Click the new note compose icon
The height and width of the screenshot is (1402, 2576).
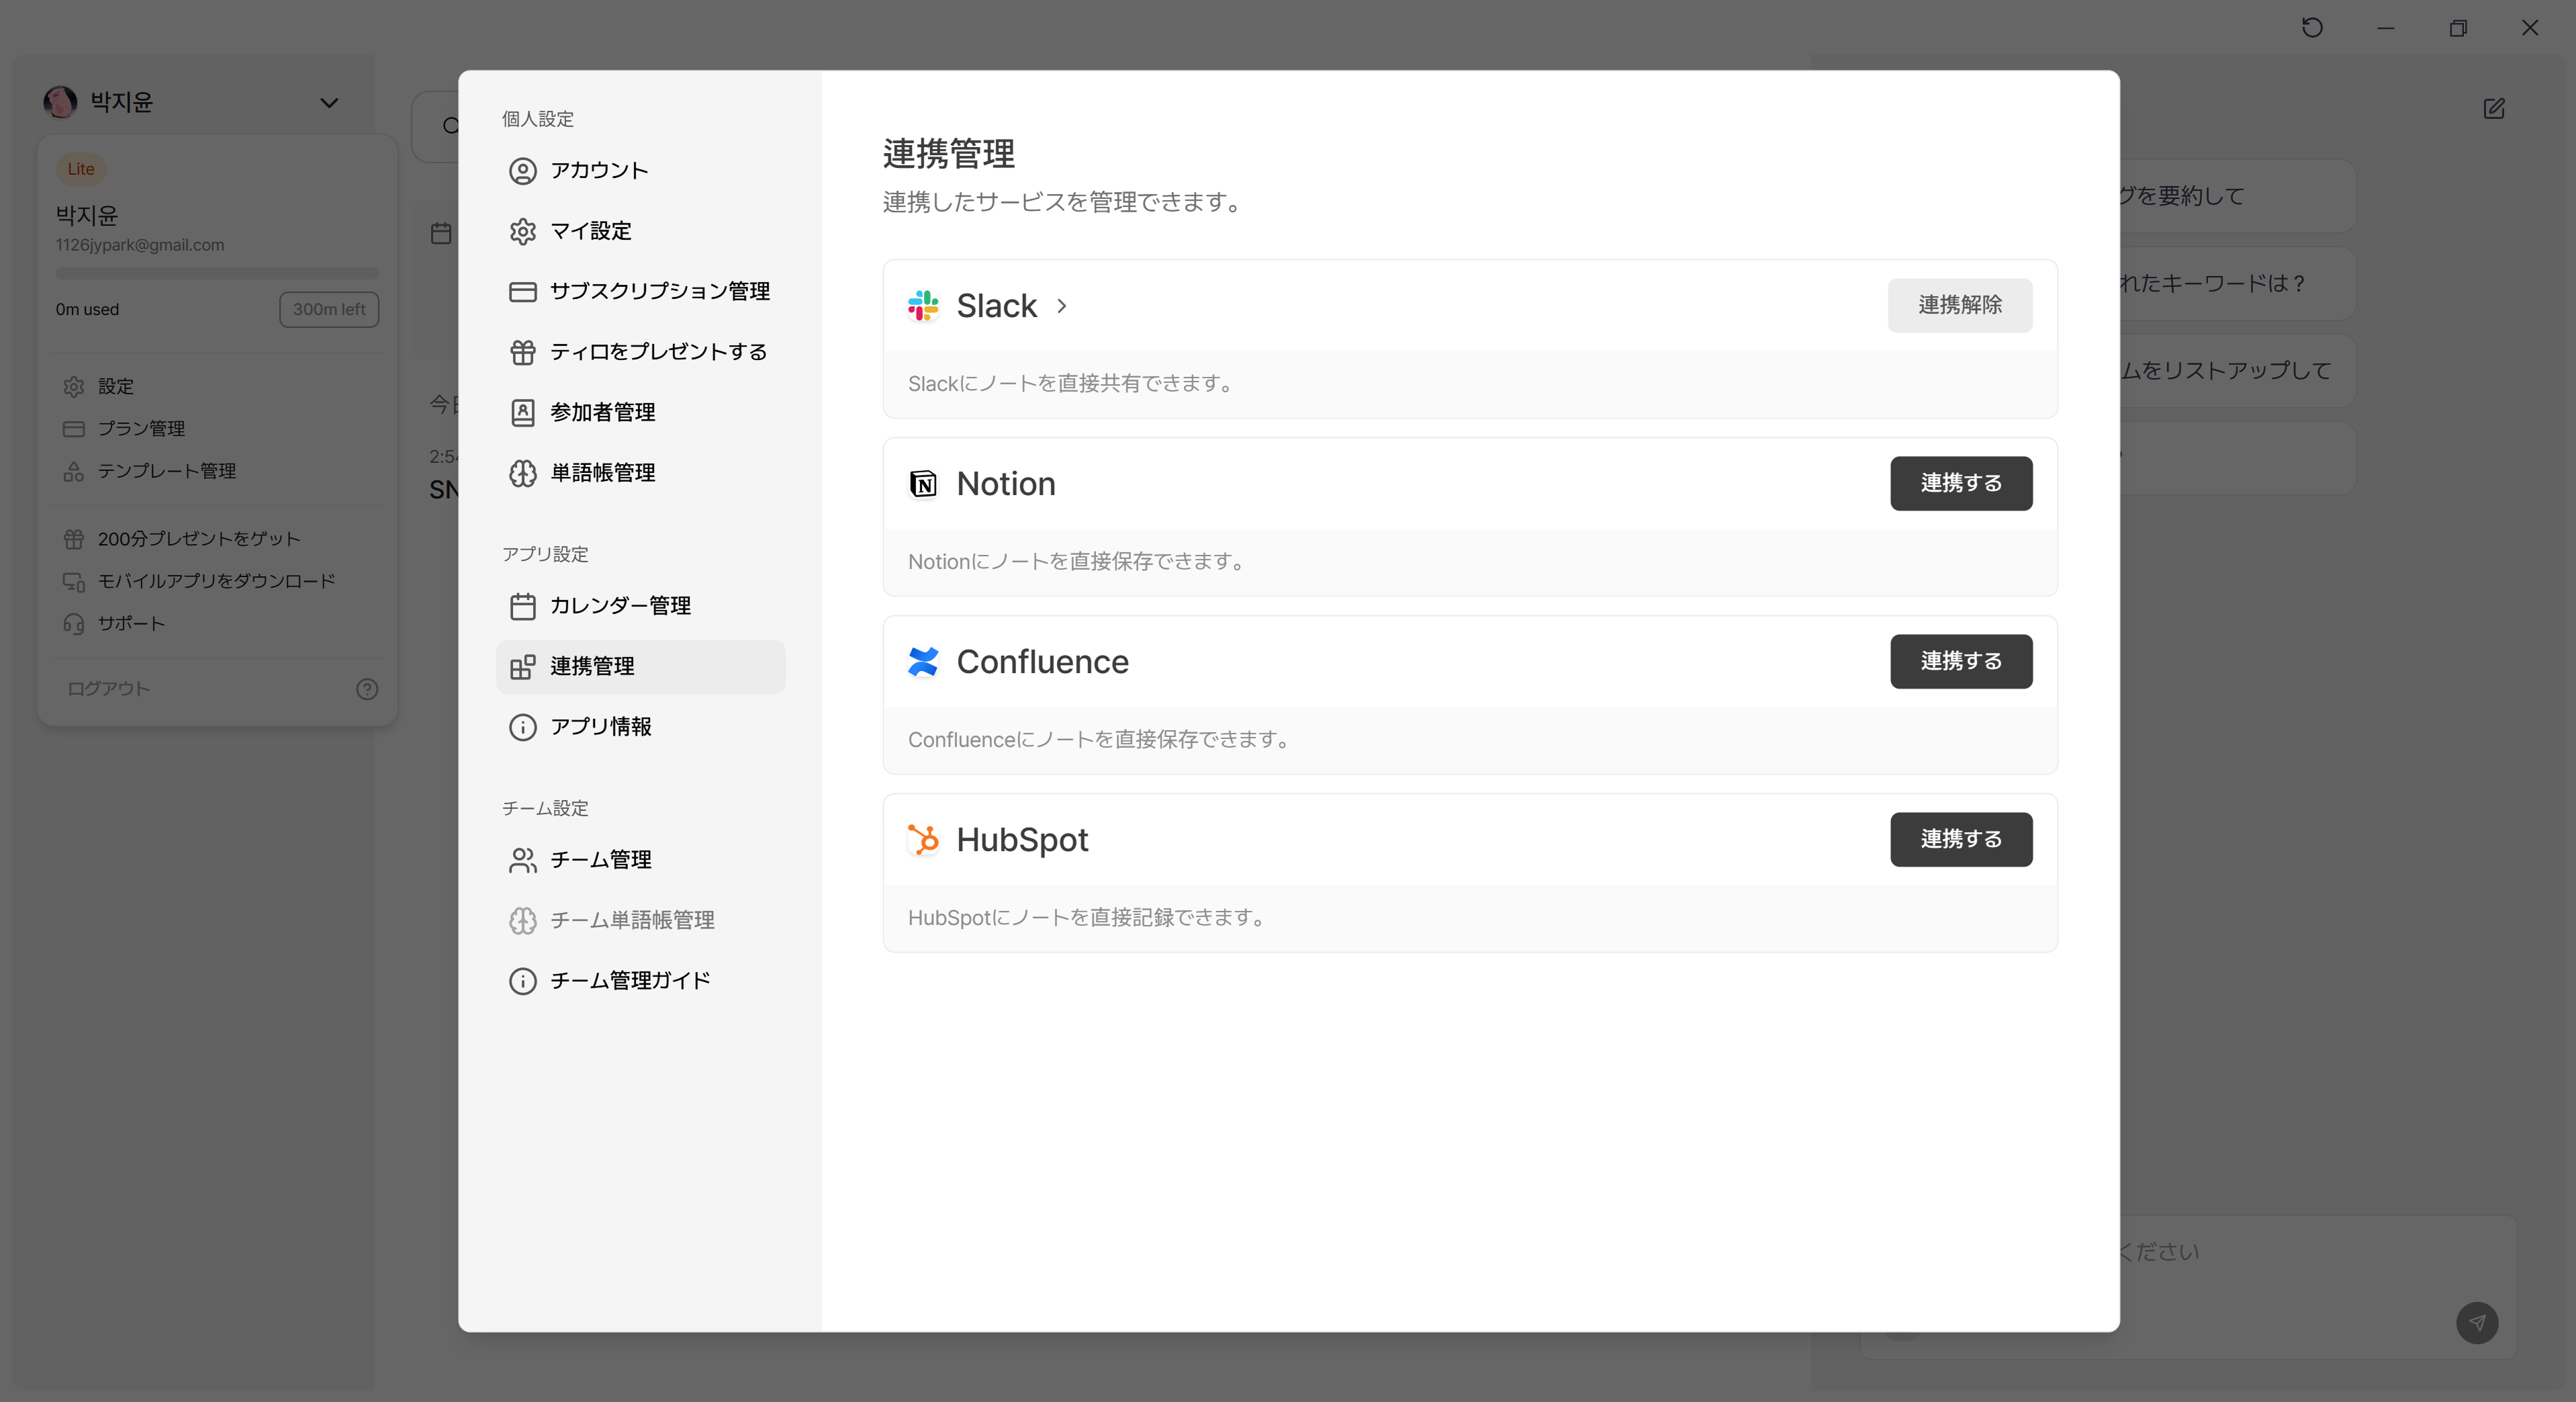(x=2493, y=108)
